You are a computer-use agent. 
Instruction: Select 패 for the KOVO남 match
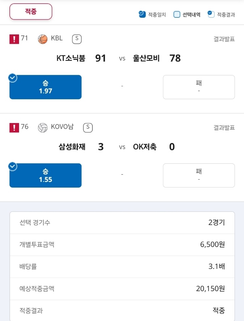coord(199,176)
